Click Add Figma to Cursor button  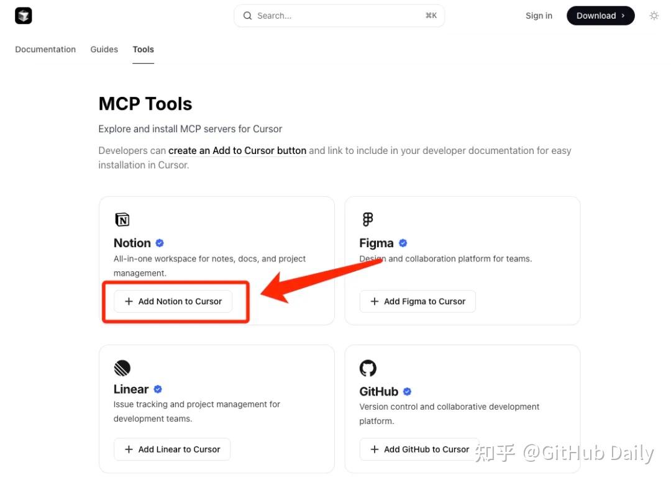click(x=418, y=301)
